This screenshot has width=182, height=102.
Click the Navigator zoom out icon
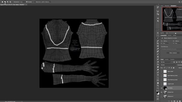point(167,33)
